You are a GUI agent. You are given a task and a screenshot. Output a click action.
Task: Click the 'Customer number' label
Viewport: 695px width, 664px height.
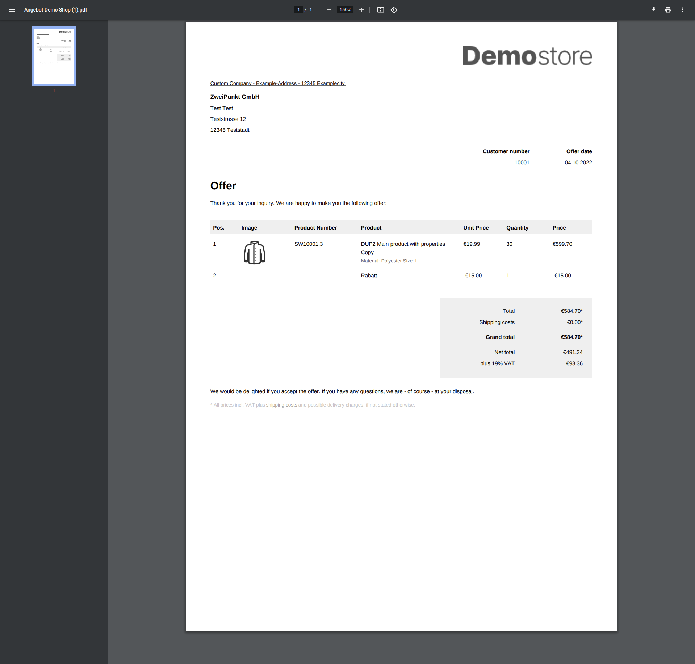[x=506, y=151]
